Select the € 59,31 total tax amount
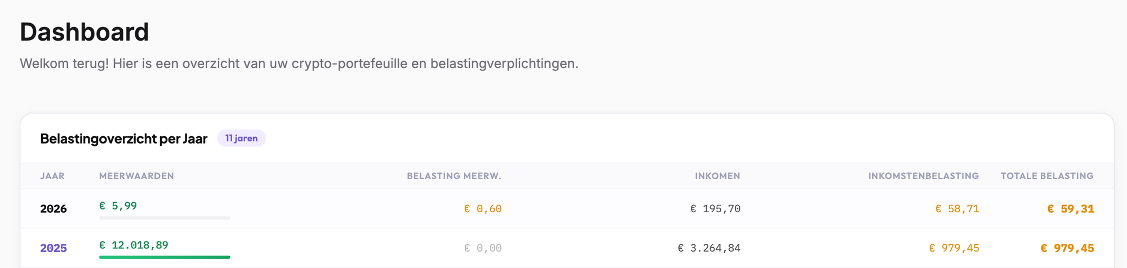The image size is (1127, 268). pyautogui.click(x=1070, y=209)
